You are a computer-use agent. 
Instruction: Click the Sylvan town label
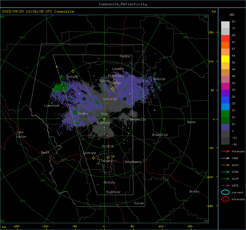104,81
